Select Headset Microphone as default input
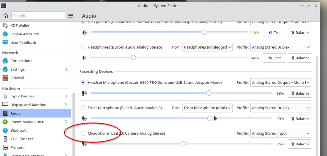The image size is (327, 156). tap(83, 83)
